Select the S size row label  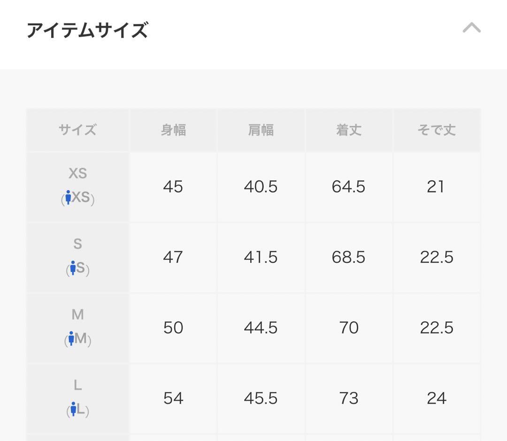[x=77, y=257]
